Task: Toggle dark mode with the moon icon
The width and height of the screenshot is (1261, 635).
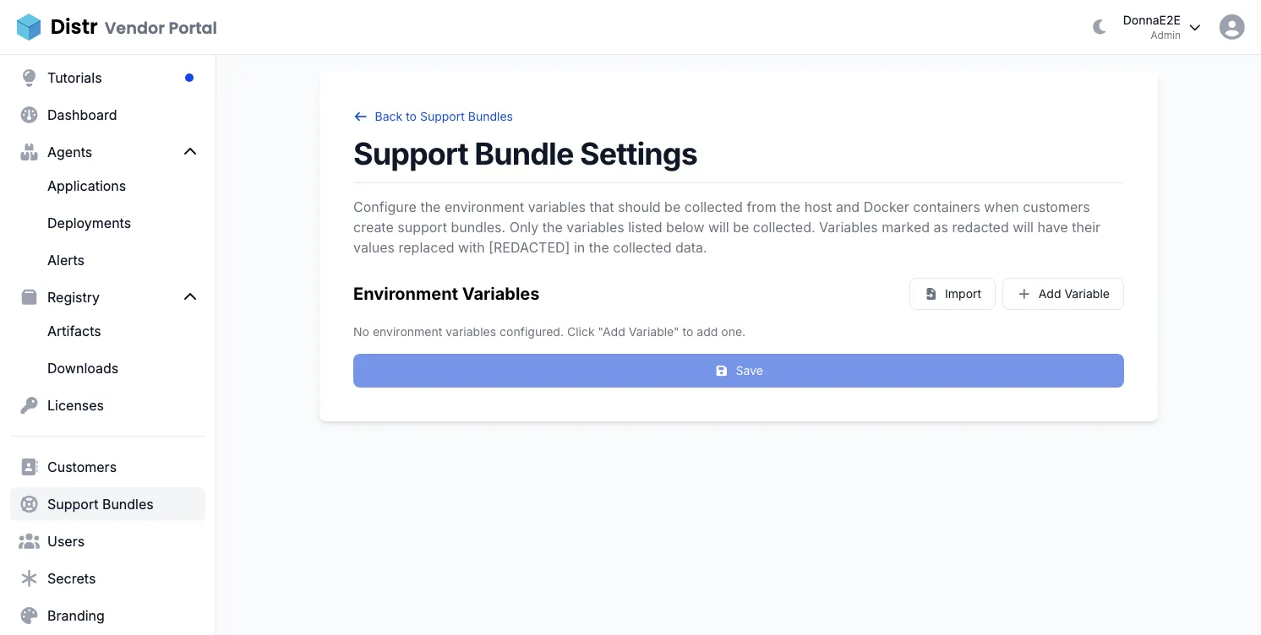Action: coord(1099,26)
